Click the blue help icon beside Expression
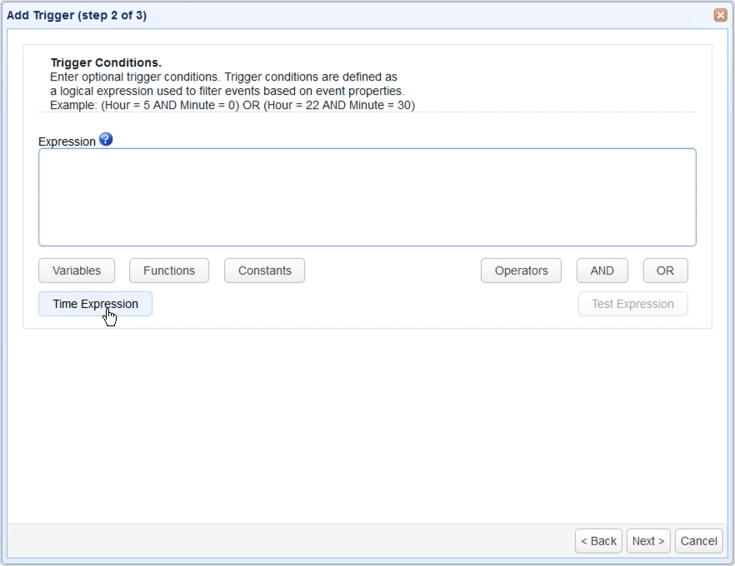The image size is (735, 566). click(106, 140)
